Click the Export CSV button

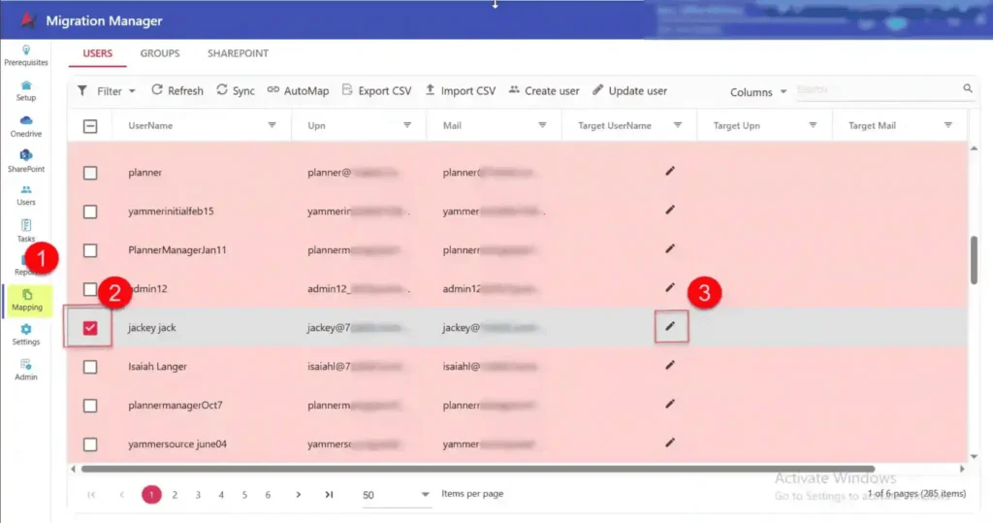[x=377, y=90]
